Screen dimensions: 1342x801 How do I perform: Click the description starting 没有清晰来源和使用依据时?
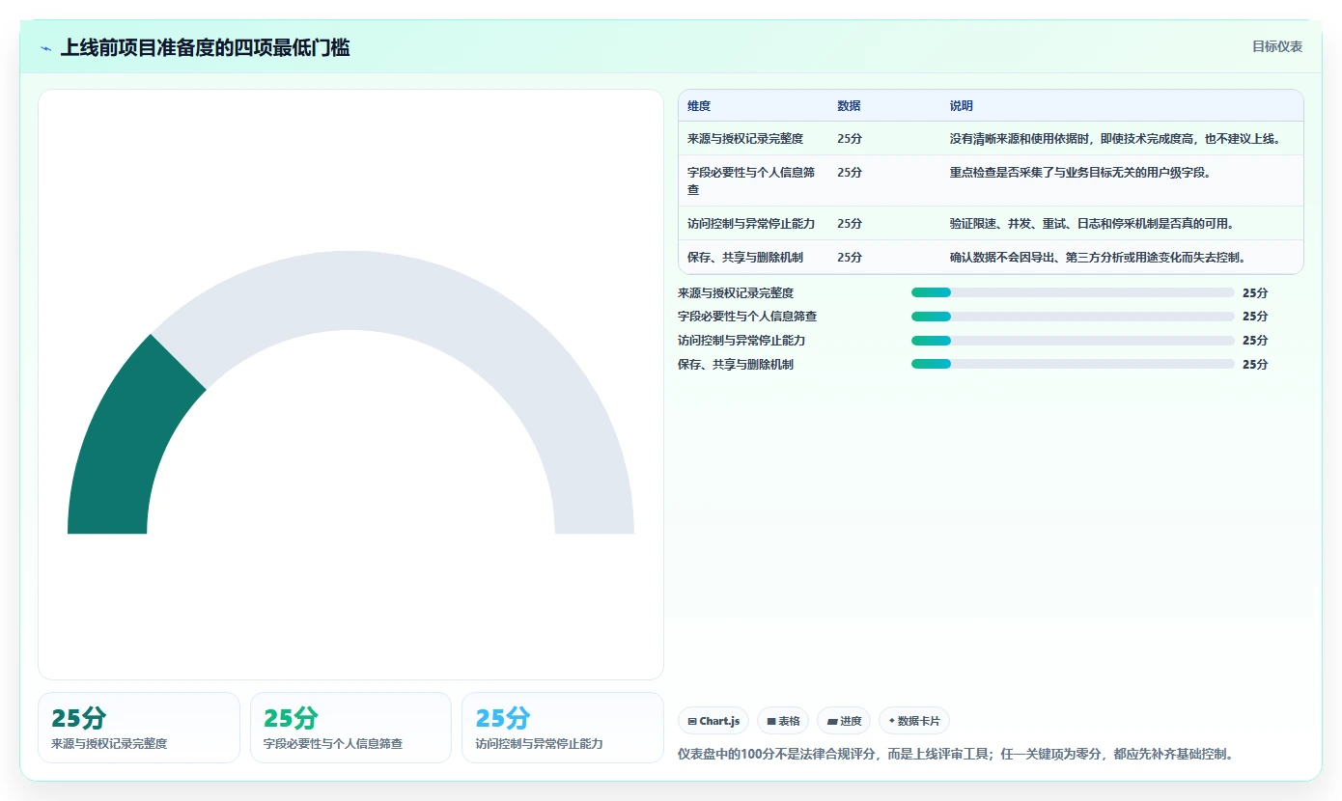coord(1115,139)
